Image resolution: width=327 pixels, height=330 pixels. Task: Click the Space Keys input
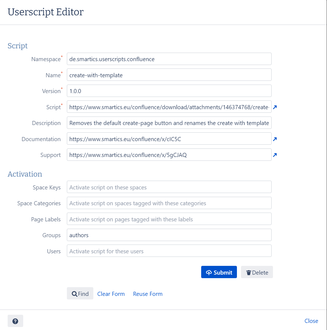[169, 187]
